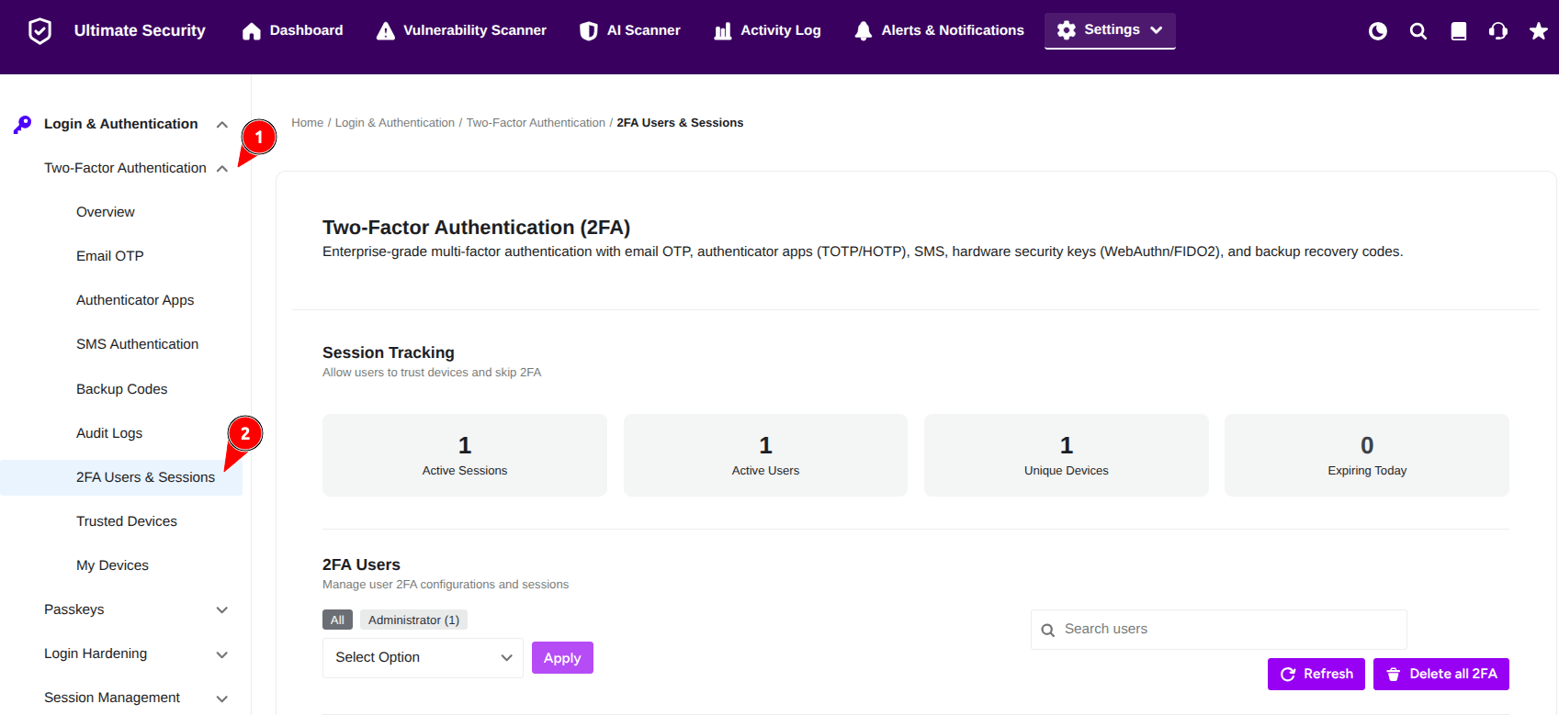This screenshot has height=715, width=1559.
Task: Select 2FA Users & Sessions in sidebar
Action: 121,477
